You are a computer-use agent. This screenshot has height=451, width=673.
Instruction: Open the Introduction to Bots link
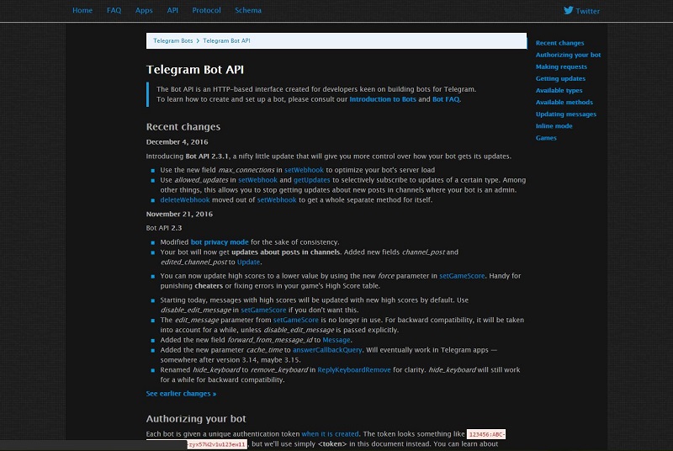pos(383,99)
